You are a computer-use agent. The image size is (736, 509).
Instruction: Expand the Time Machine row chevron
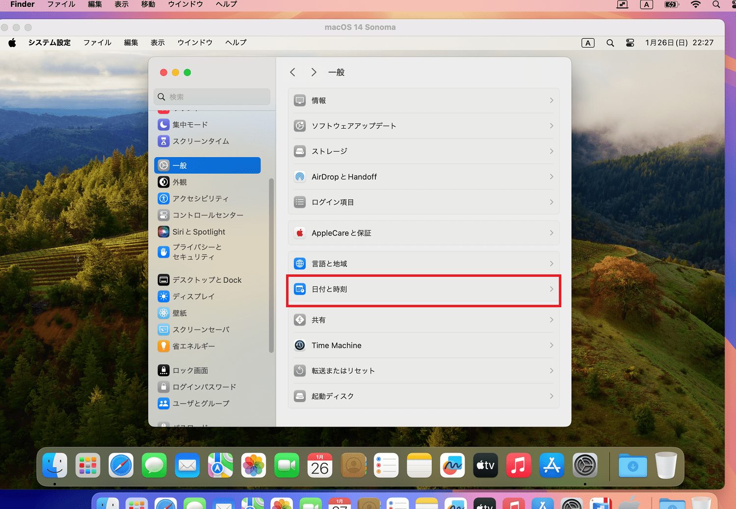pyautogui.click(x=552, y=346)
